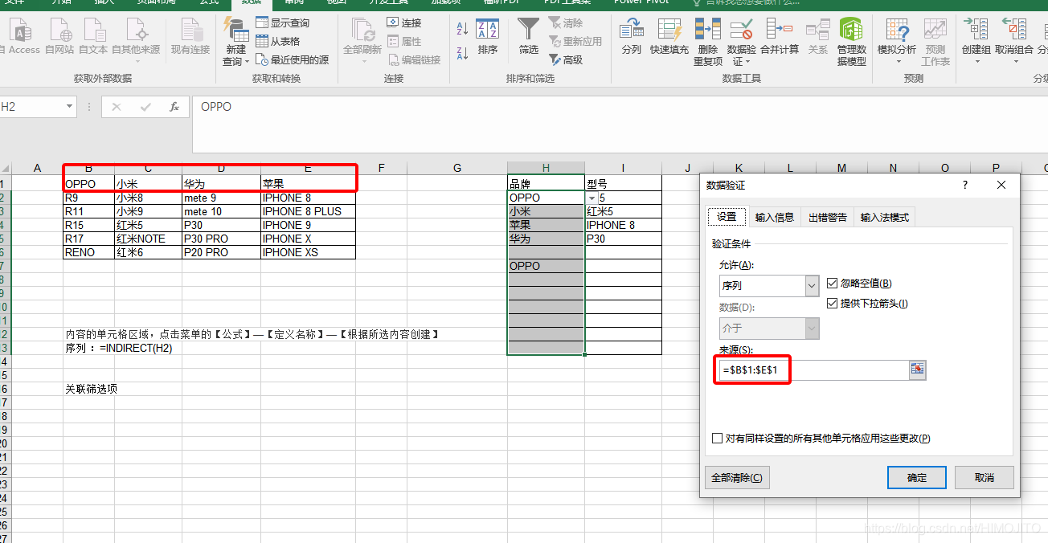
Task: Click Text to Columns (分列)
Action: click(x=632, y=36)
